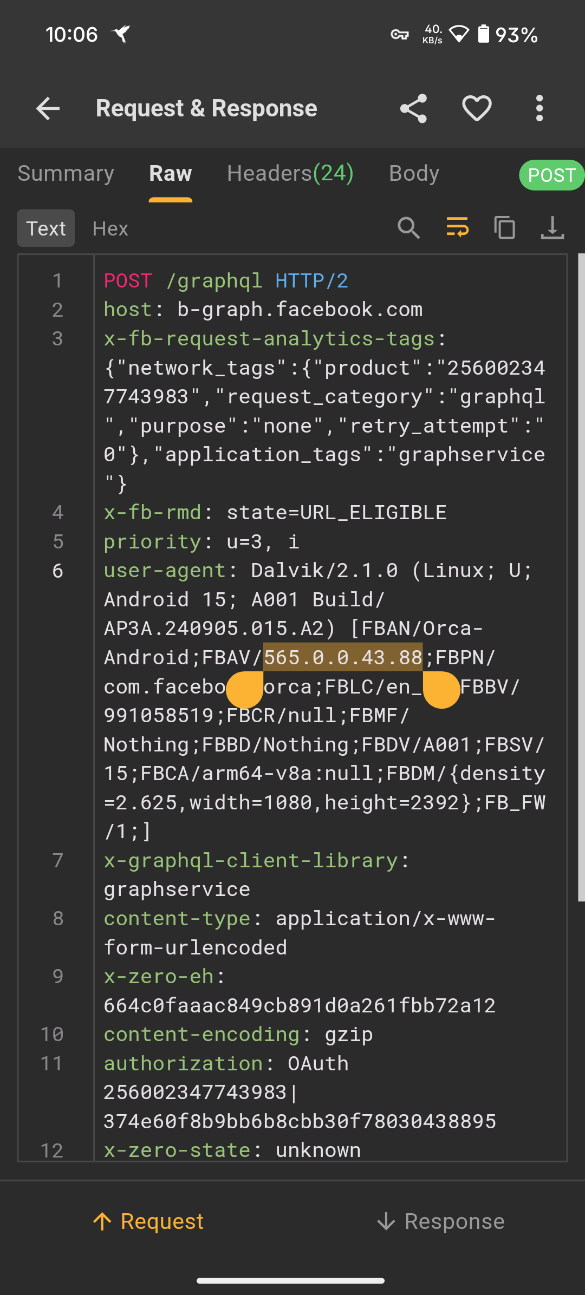Tap "host: b-graph.facebook.com" line
Viewport: 585px width, 1295px height.
click(263, 310)
